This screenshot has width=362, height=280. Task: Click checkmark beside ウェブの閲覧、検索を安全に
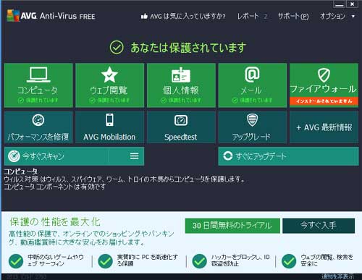point(289,261)
